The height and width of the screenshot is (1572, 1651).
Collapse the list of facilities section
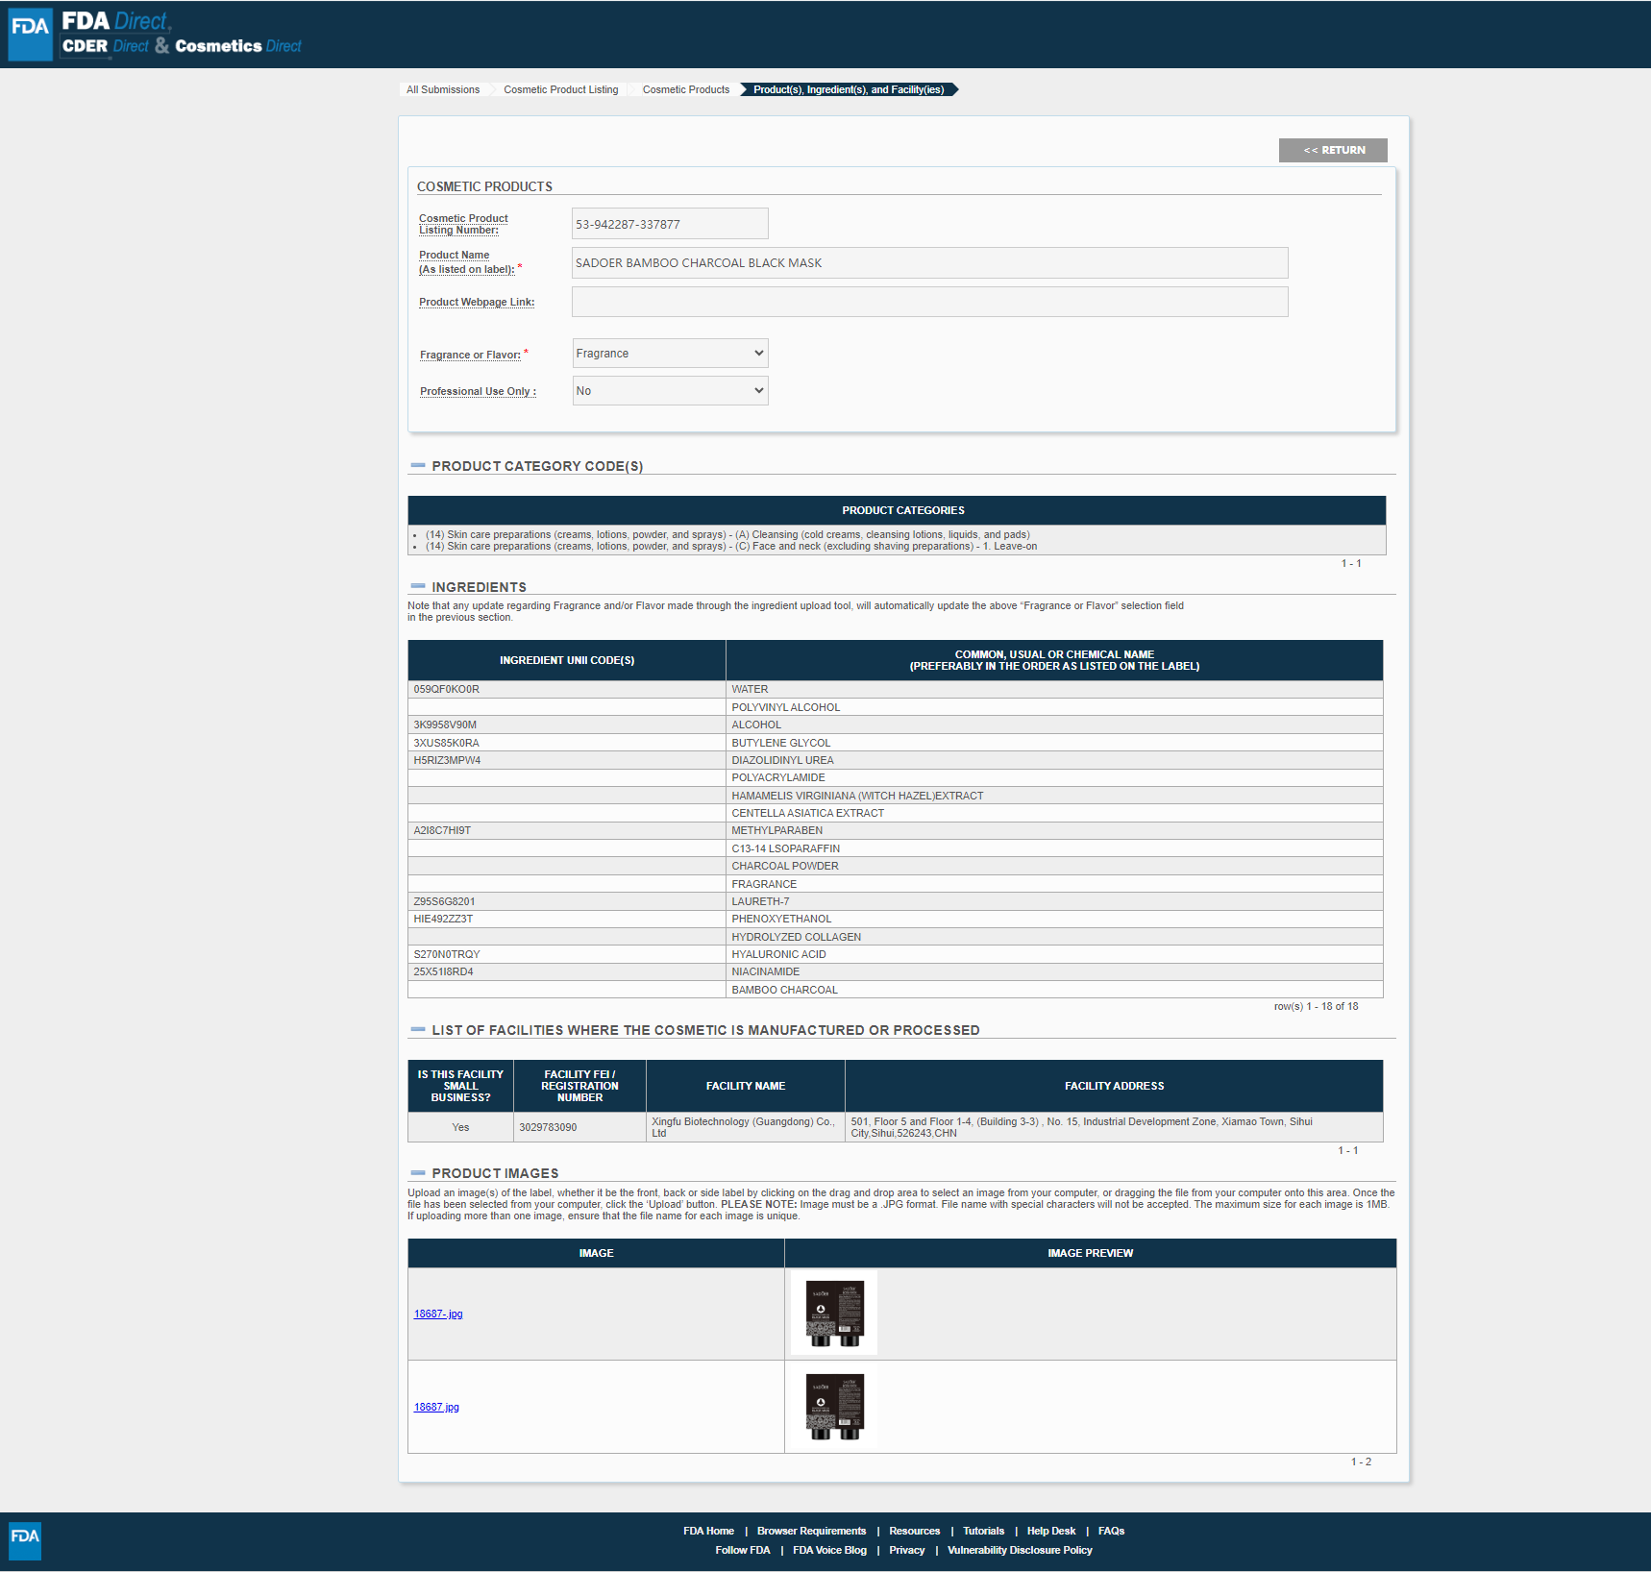pyautogui.click(x=418, y=1030)
